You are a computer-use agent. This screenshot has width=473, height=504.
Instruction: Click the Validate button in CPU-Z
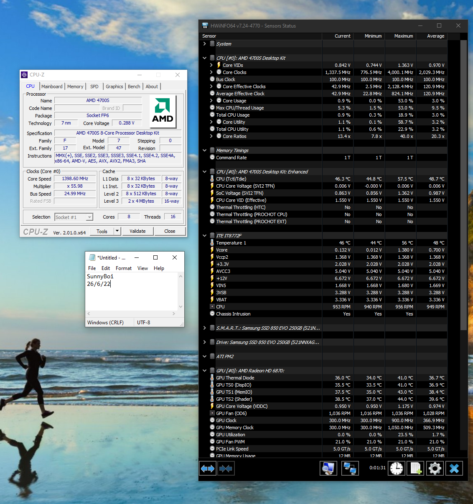tap(137, 231)
